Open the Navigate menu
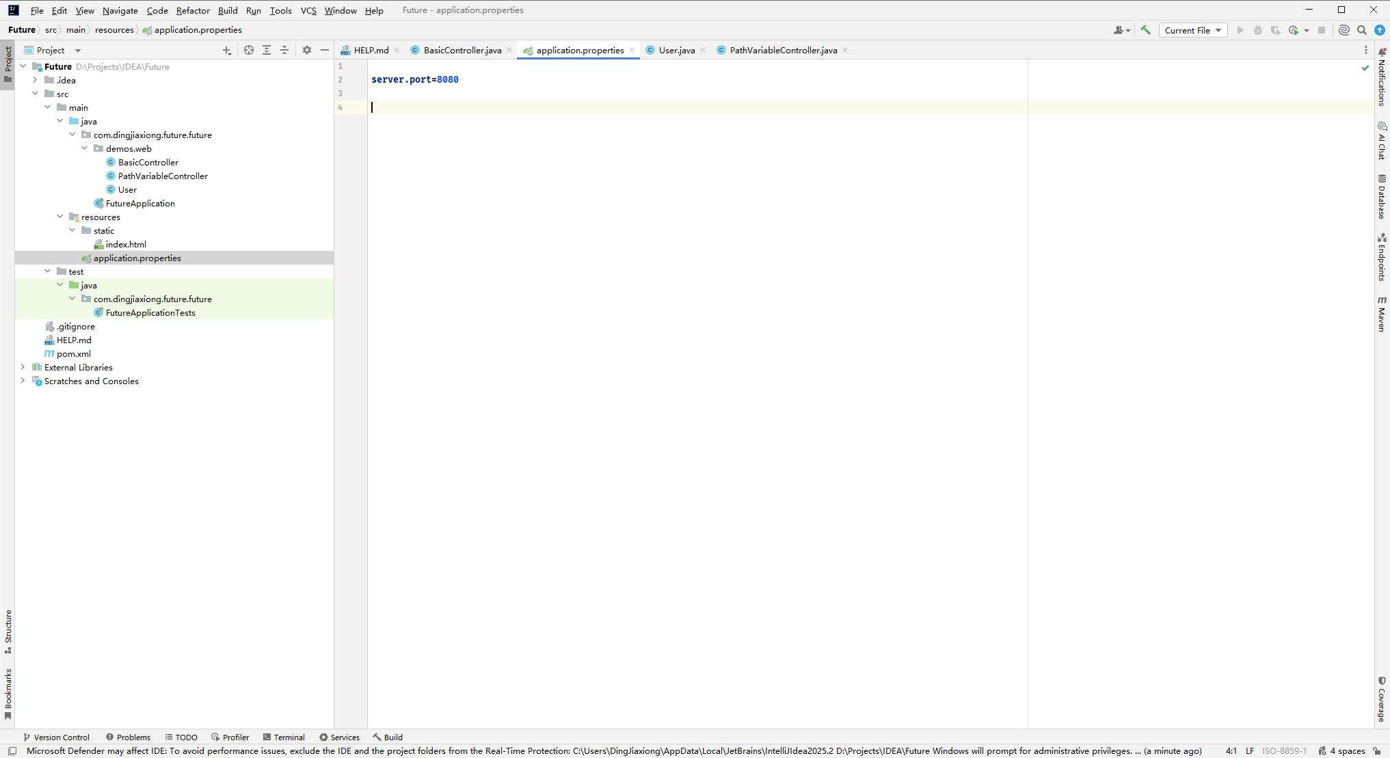1390x758 pixels. (x=120, y=10)
